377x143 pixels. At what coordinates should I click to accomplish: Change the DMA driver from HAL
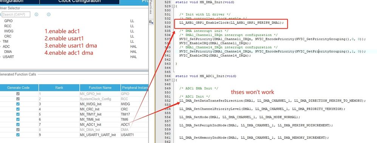(133, 52)
